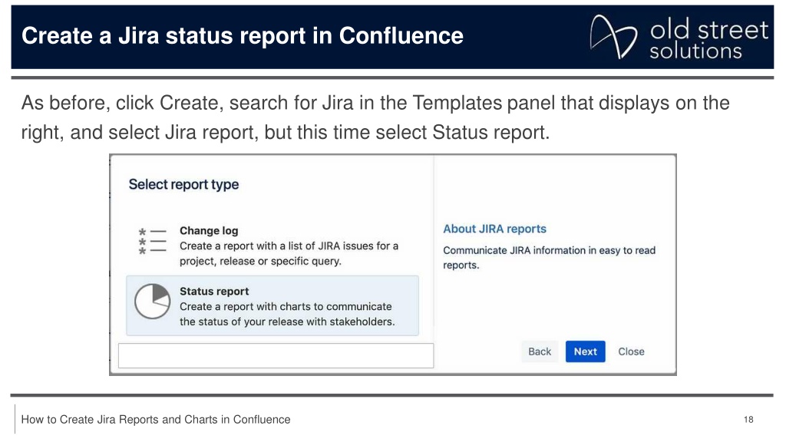Click the Status report title label
This screenshot has width=786, height=442.
(x=214, y=291)
